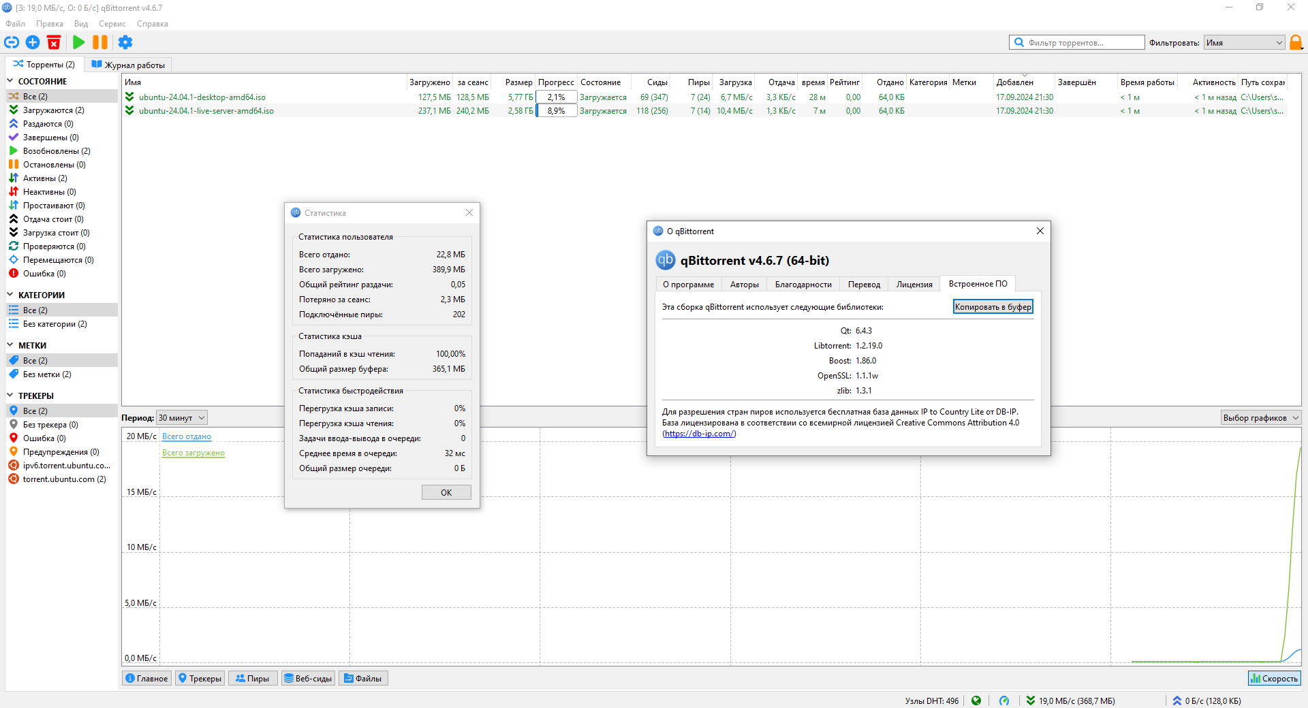Open the Лицензия tab
This screenshot has height=708, width=1308.
[x=914, y=285]
